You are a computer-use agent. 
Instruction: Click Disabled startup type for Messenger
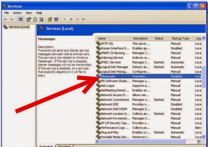[176, 76]
